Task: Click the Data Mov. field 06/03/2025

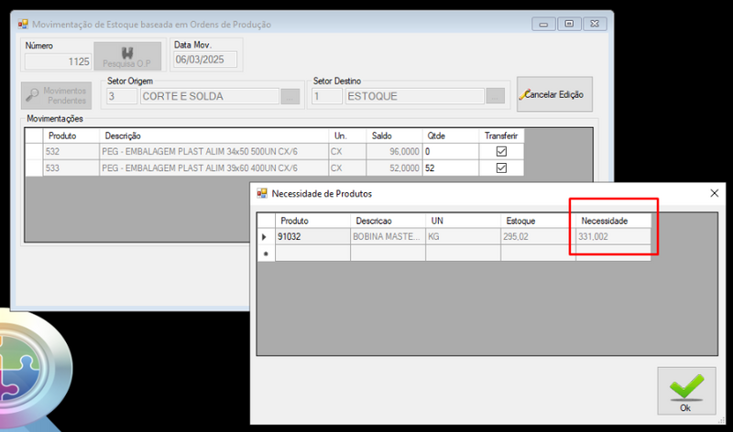Action: point(205,59)
